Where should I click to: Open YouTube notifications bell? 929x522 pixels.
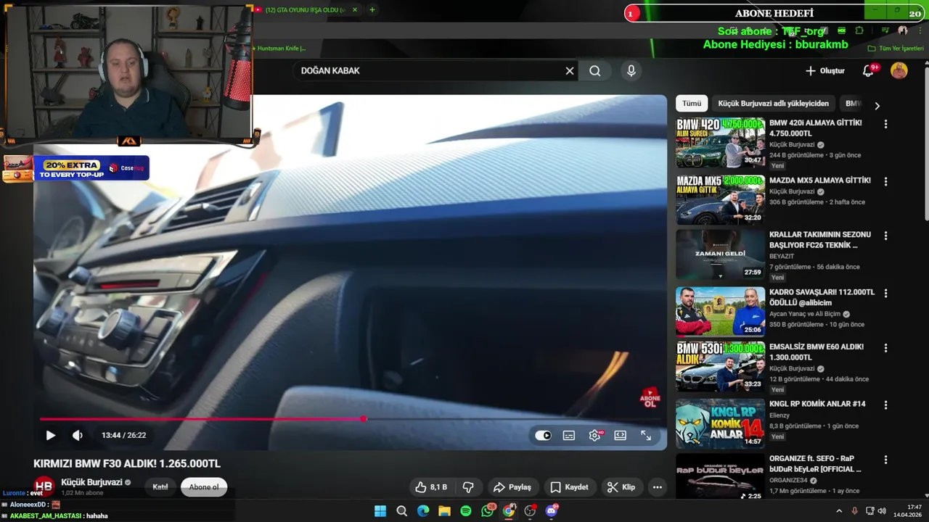[869, 71]
